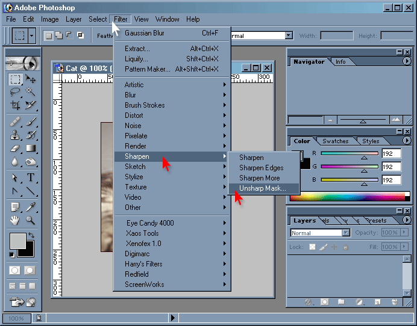Select the Rectangular Marquee tool in toolbox
417x326 pixels.
coord(15,79)
